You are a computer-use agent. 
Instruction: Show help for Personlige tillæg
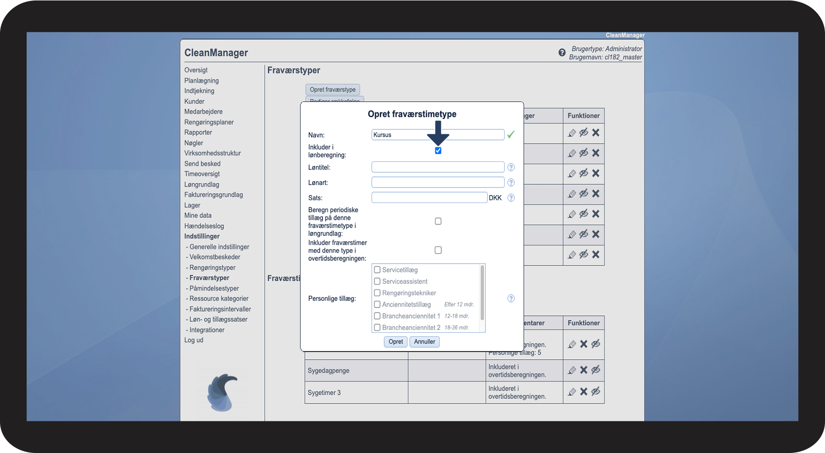tap(511, 298)
